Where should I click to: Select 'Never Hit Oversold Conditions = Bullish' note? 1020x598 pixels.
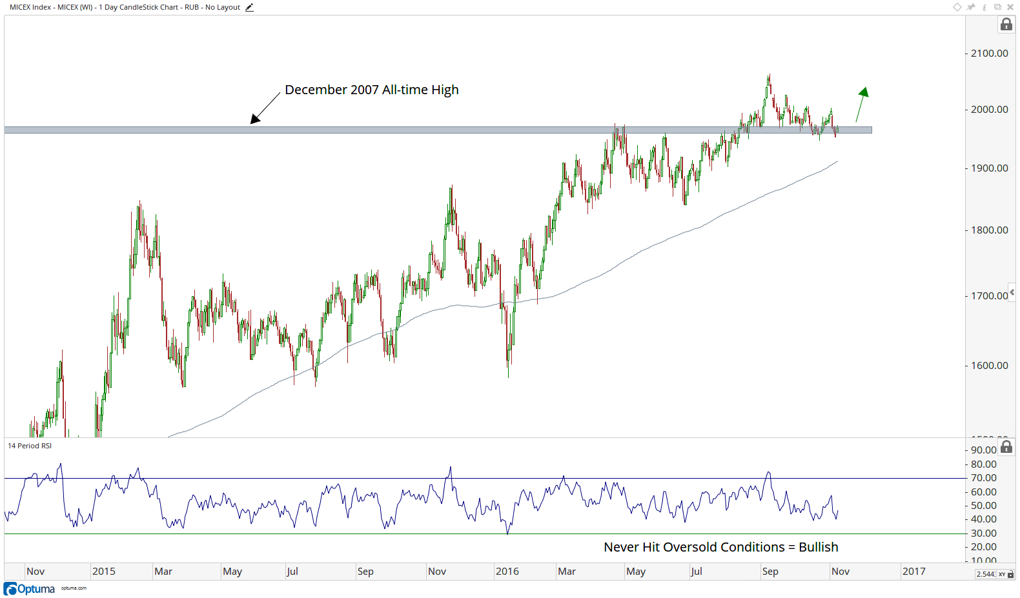721,547
